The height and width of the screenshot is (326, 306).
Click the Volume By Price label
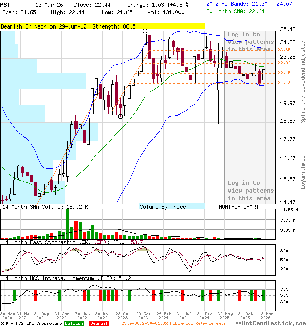coord(163,207)
